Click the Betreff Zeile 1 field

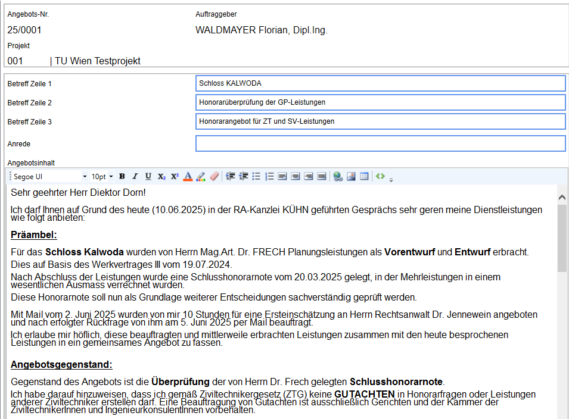point(380,83)
